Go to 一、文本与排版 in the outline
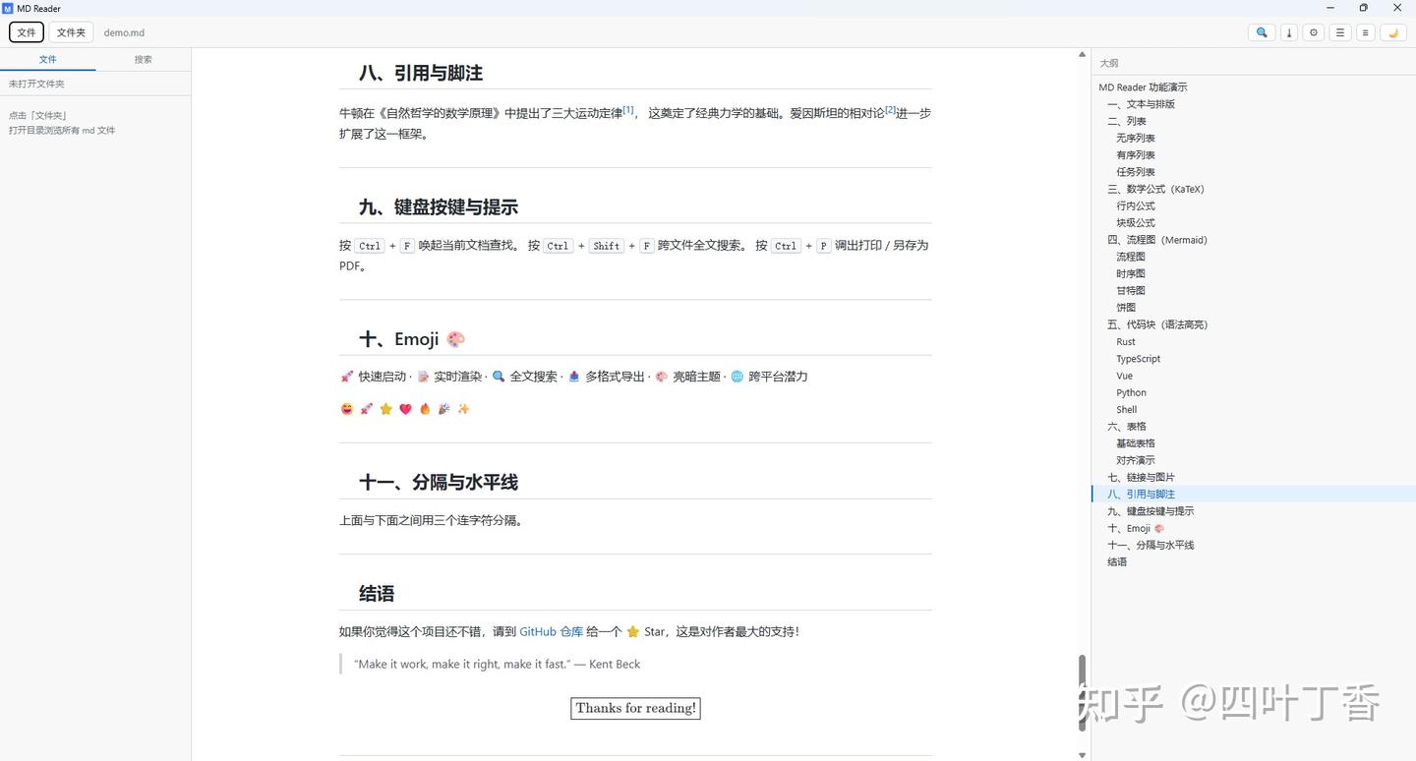Image resolution: width=1416 pixels, height=761 pixels. point(1141,104)
